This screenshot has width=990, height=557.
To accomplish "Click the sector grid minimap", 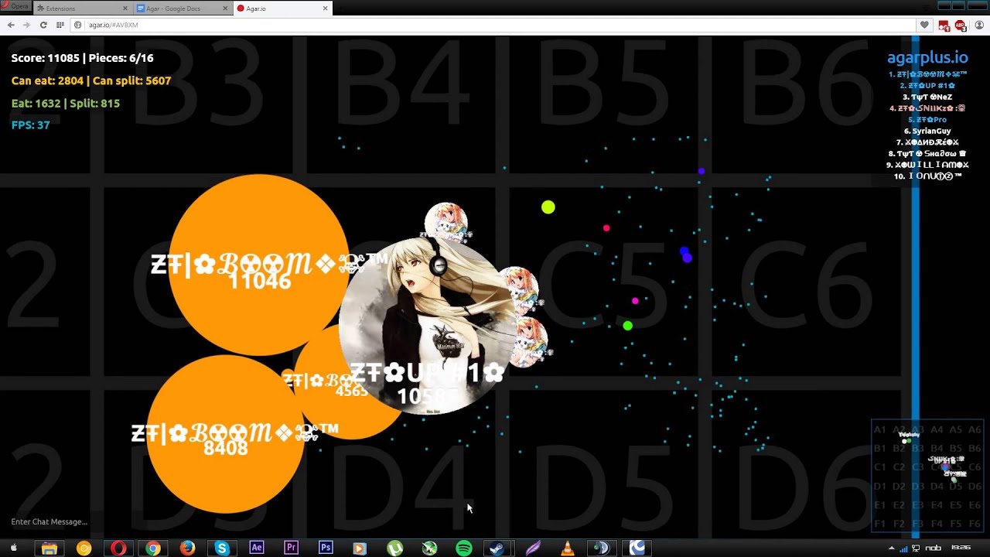I will pyautogui.click(x=927, y=476).
